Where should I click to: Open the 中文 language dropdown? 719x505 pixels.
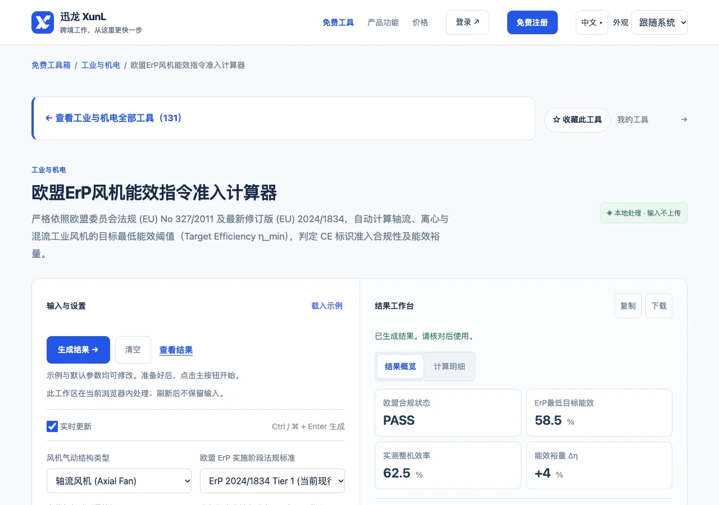click(x=591, y=22)
